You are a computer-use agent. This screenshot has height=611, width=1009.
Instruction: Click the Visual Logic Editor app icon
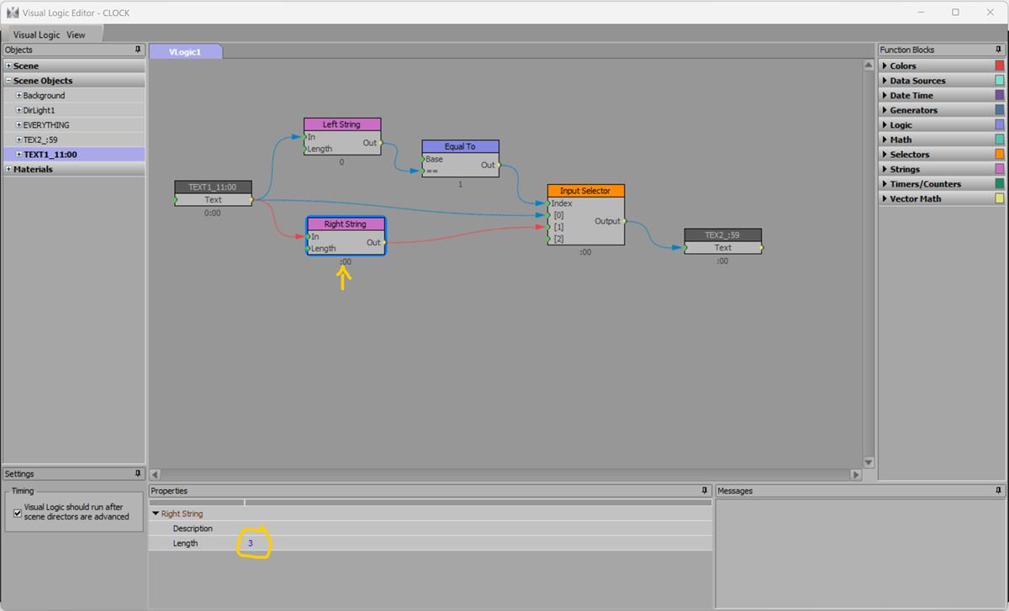(x=12, y=13)
